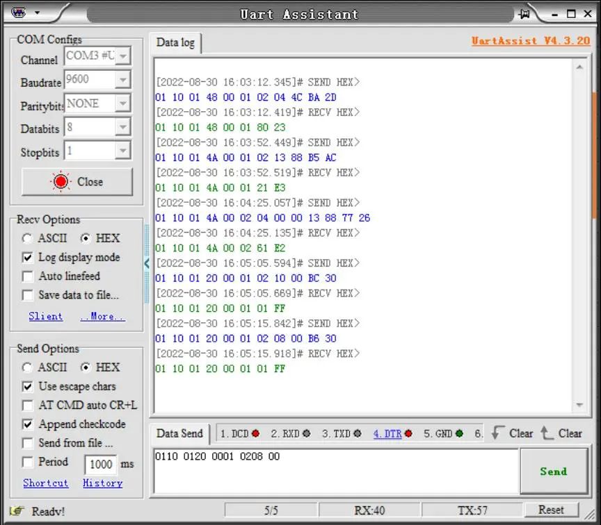Viewport: 601px width, 525px height.
Task: Maximize the Uart Assistant window
Action: point(571,14)
